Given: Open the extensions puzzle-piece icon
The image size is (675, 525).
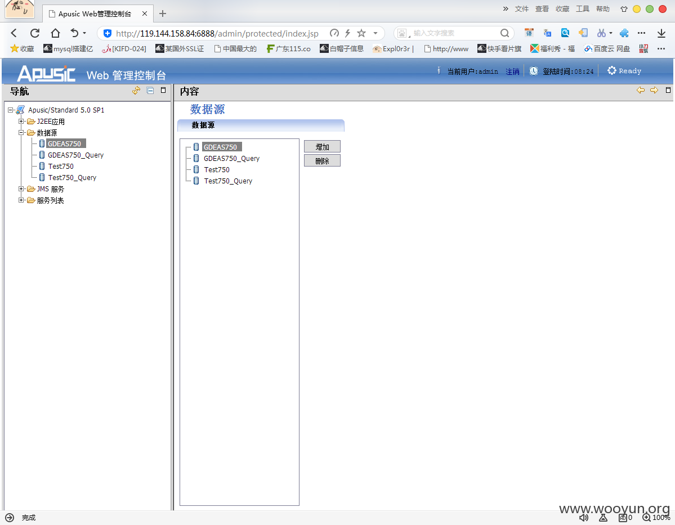Looking at the screenshot, I should [624, 33].
